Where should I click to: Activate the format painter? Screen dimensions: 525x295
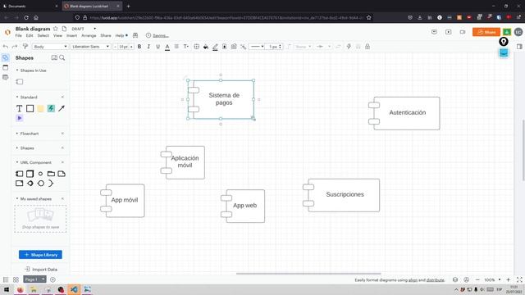point(25,47)
